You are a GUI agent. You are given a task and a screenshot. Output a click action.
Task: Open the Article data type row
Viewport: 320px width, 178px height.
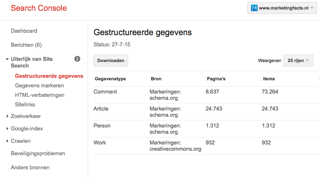coord(101,109)
